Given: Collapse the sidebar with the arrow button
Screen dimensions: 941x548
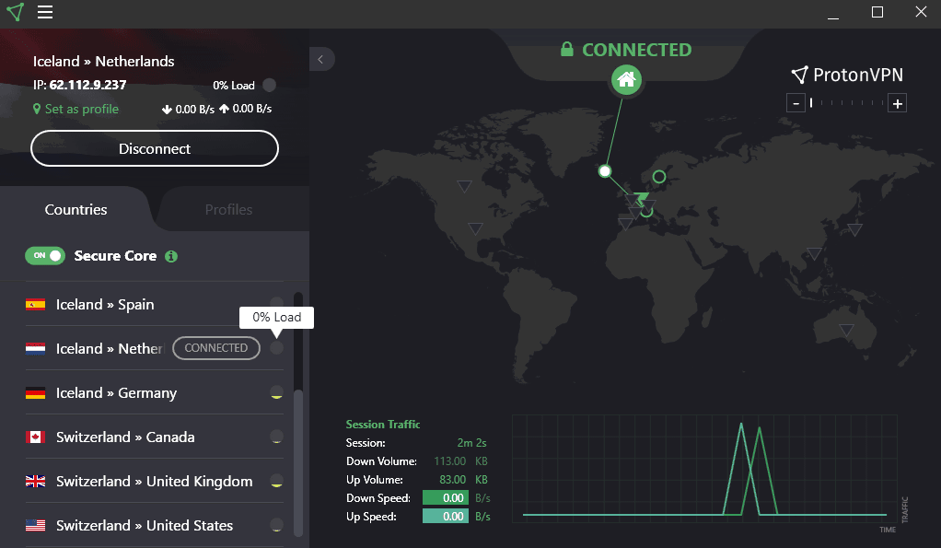Looking at the screenshot, I should (321, 59).
